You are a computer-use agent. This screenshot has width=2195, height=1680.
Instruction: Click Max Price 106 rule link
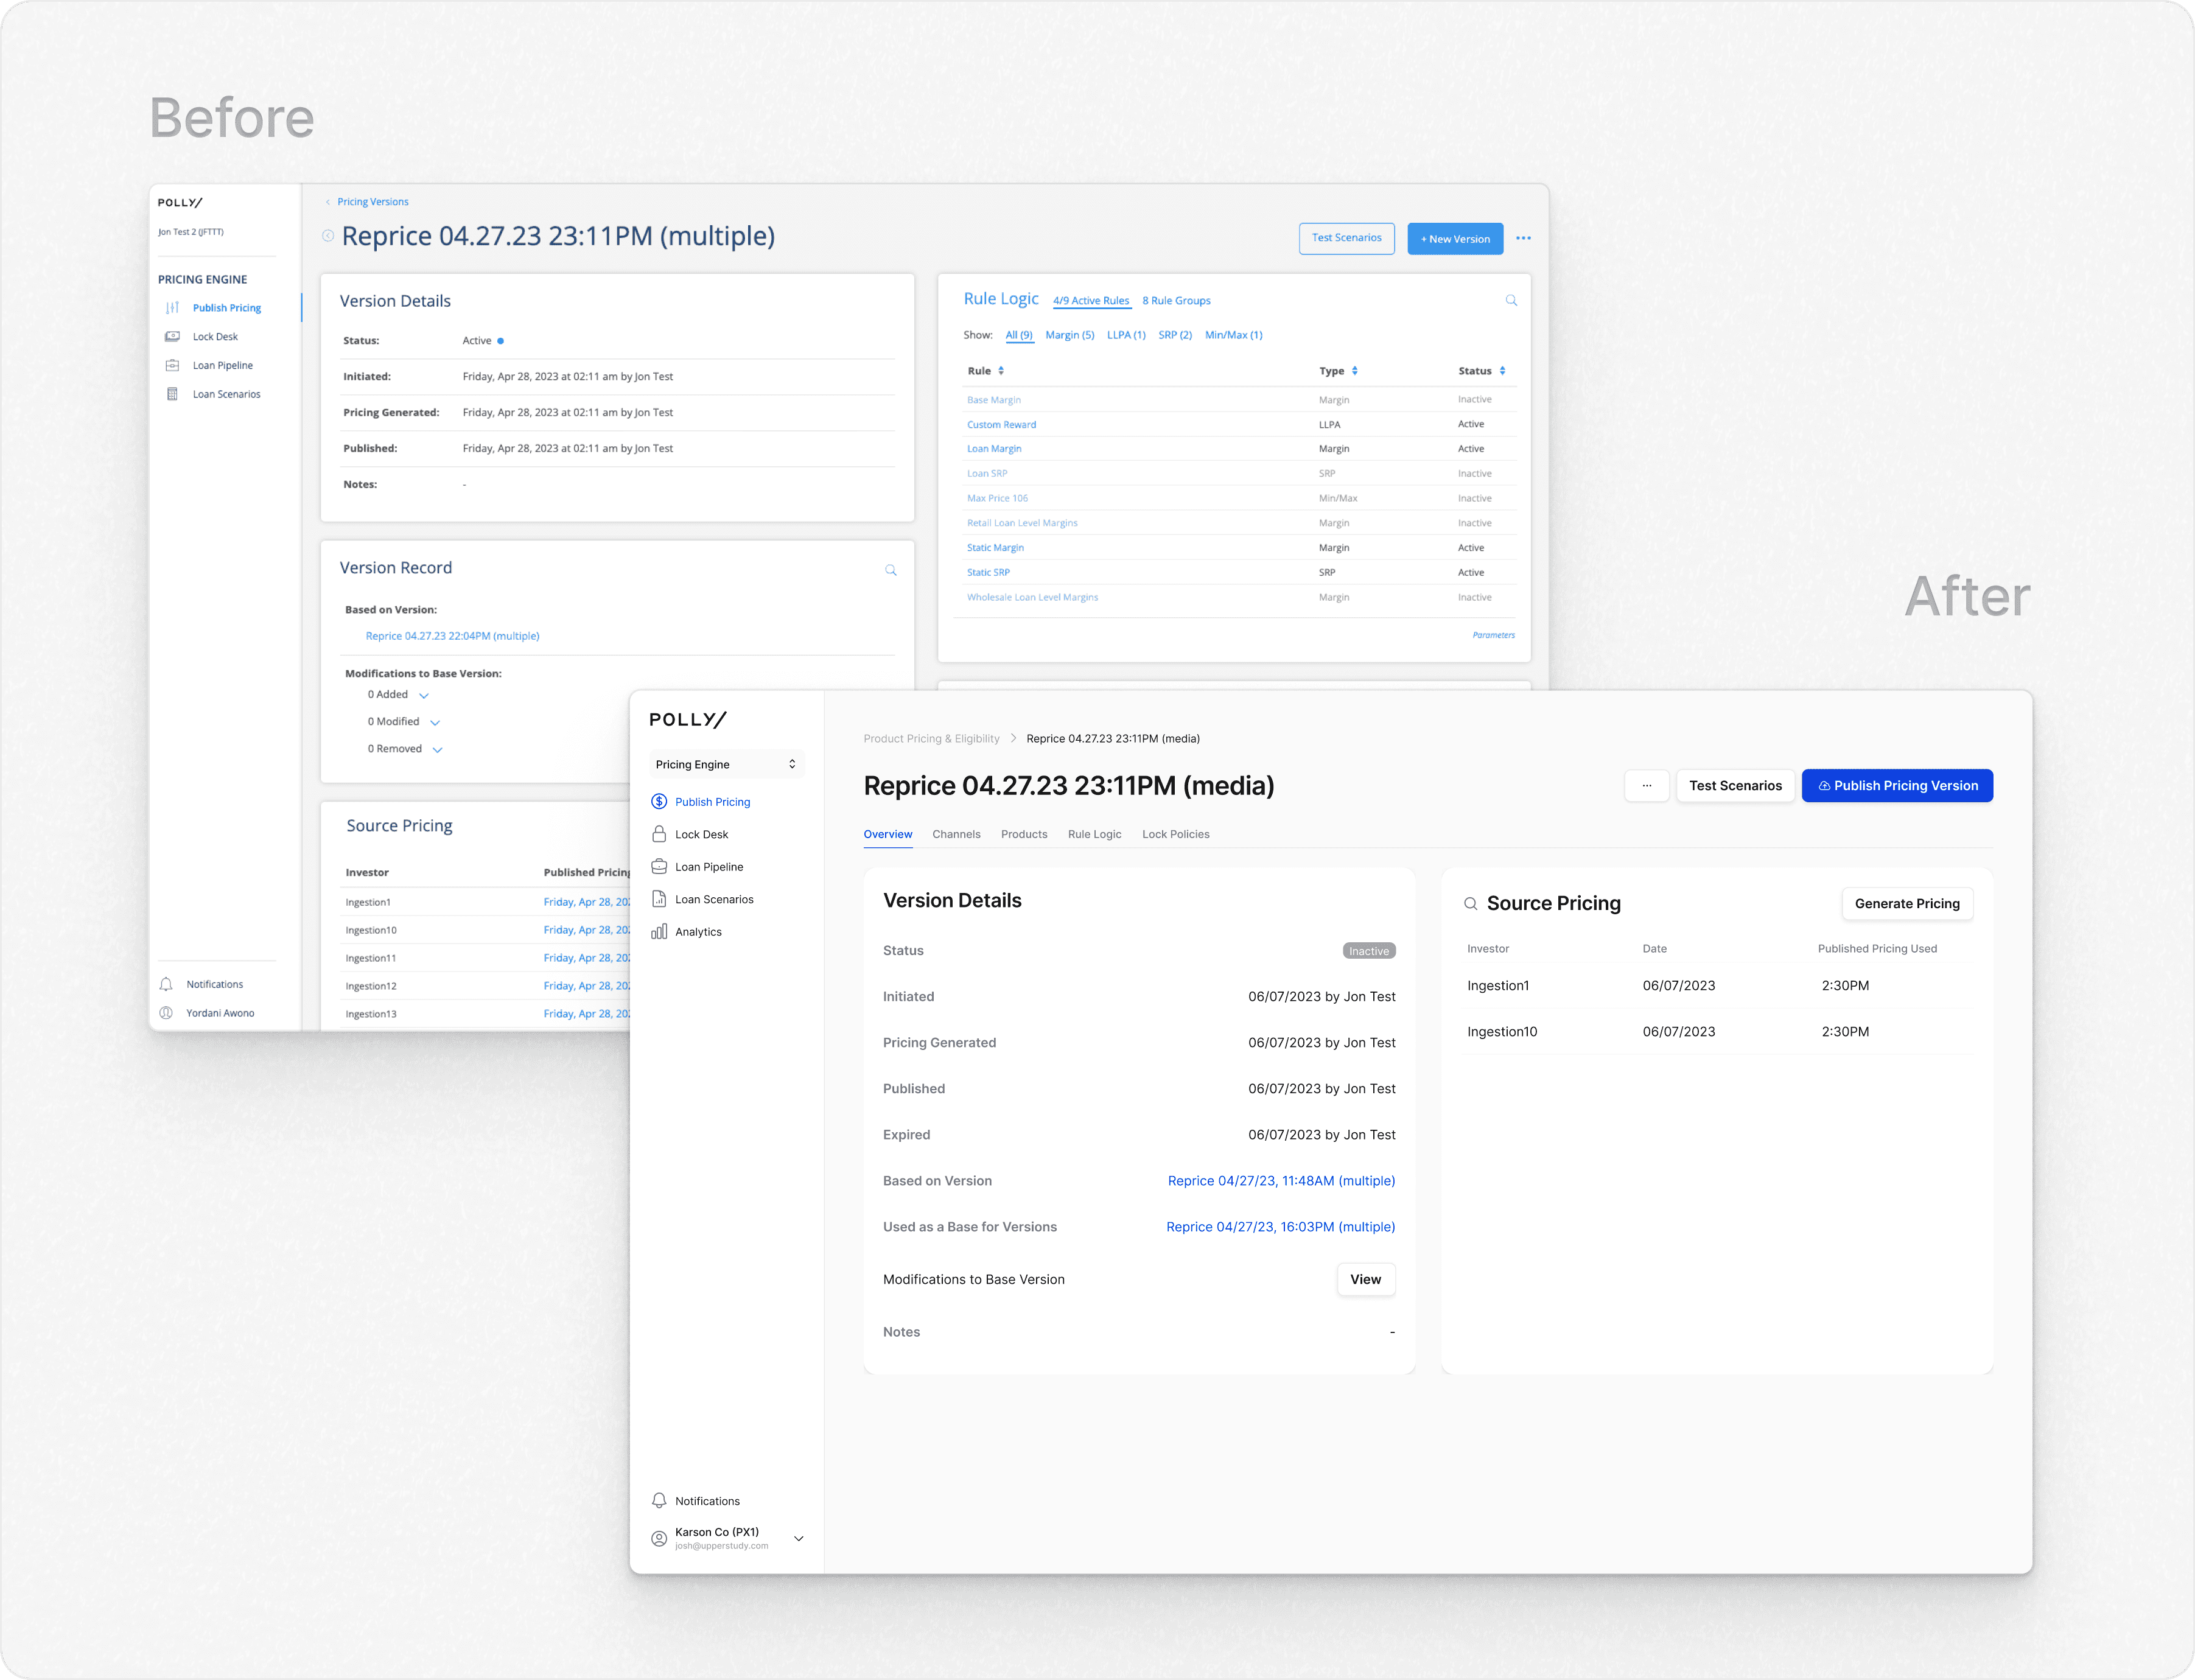click(x=997, y=498)
